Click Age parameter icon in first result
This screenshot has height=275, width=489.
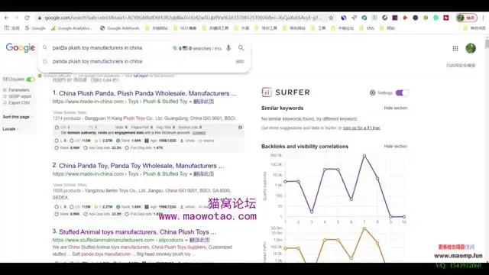click(x=146, y=141)
